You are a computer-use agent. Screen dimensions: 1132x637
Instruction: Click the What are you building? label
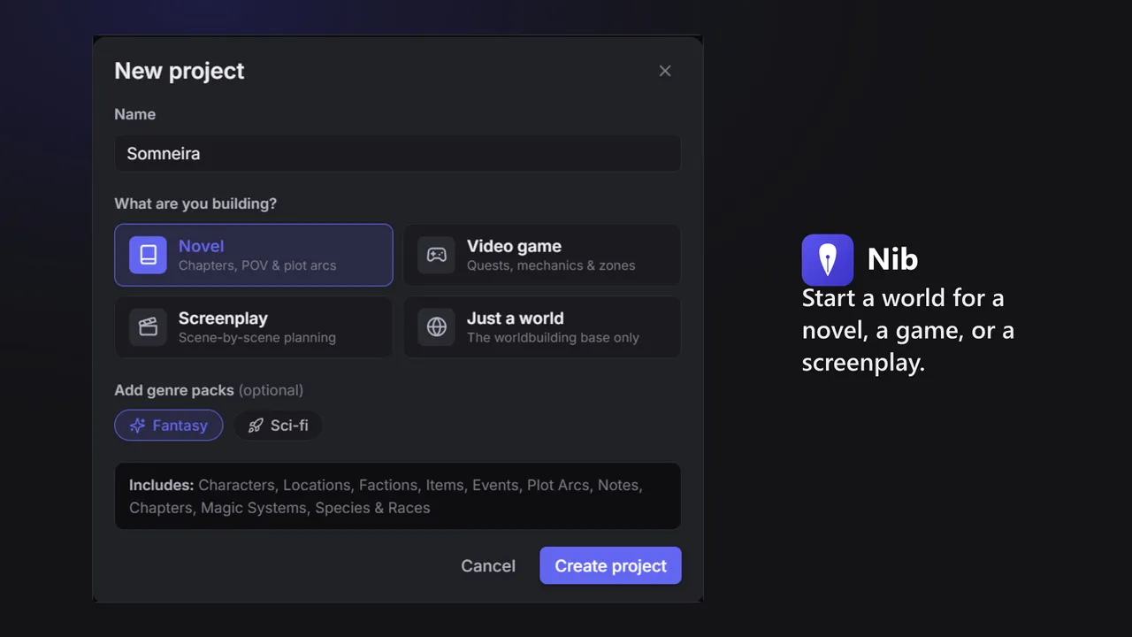pyautogui.click(x=195, y=203)
